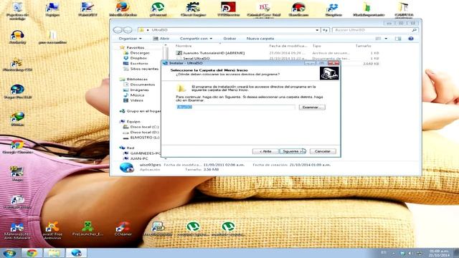Viewport: 459px width, 258px height.
Task: Cancel the UltraISO installation
Action: click(x=323, y=151)
